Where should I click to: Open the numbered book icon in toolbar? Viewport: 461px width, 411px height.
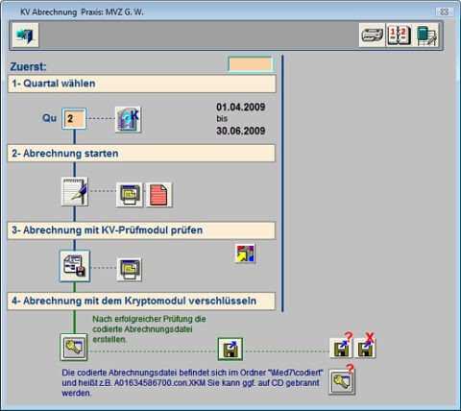[399, 36]
